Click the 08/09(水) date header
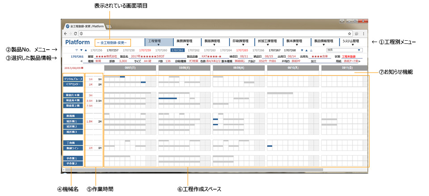Screen dimensions: 429x196 (x=239, y=68)
